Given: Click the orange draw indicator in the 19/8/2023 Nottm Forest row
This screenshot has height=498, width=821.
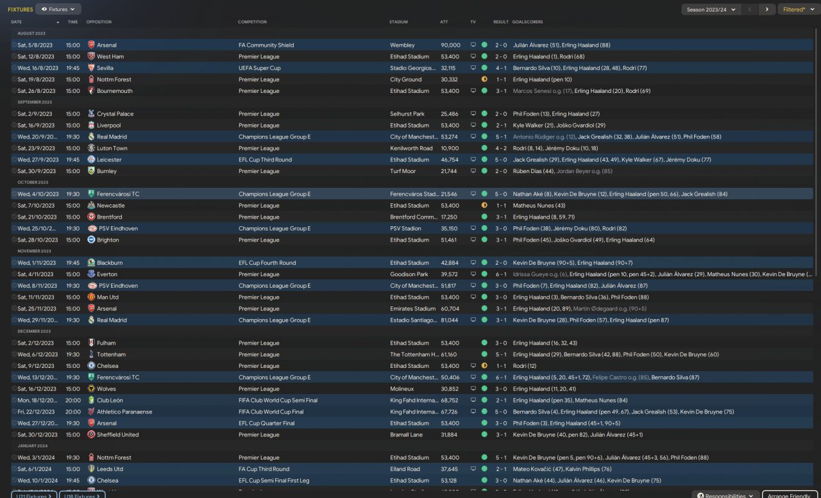Looking at the screenshot, I should pyautogui.click(x=484, y=80).
